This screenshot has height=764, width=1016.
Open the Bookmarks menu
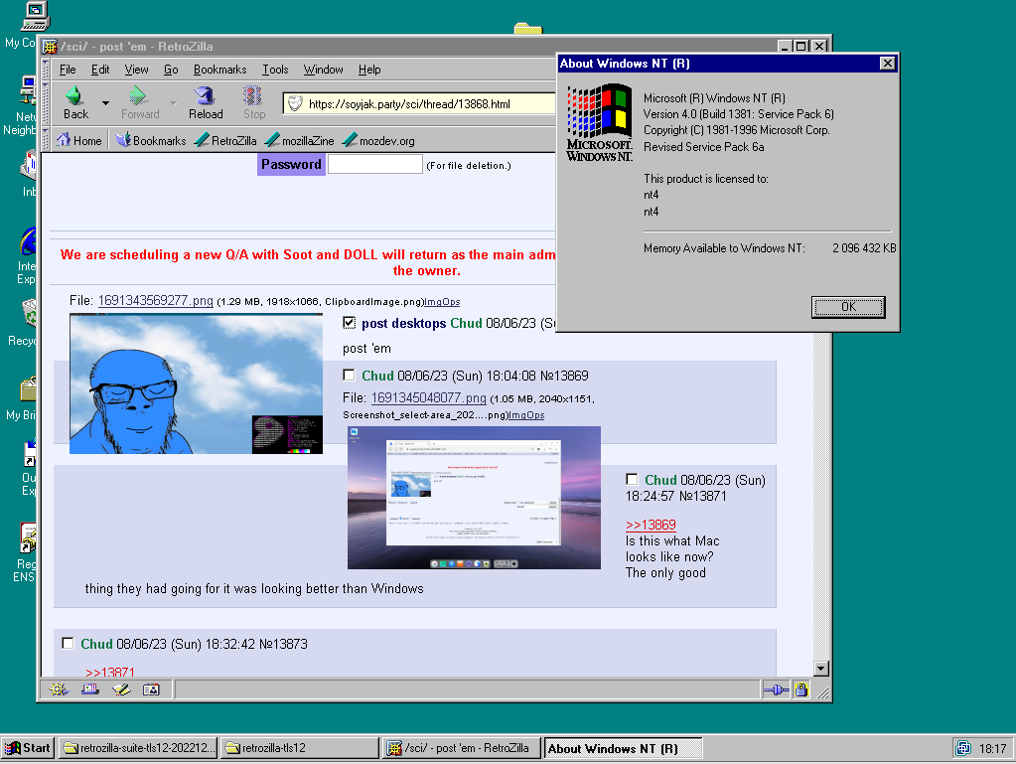coord(219,70)
